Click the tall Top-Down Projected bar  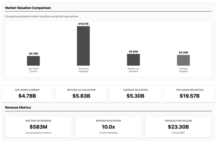pyautogui.click(x=83, y=46)
